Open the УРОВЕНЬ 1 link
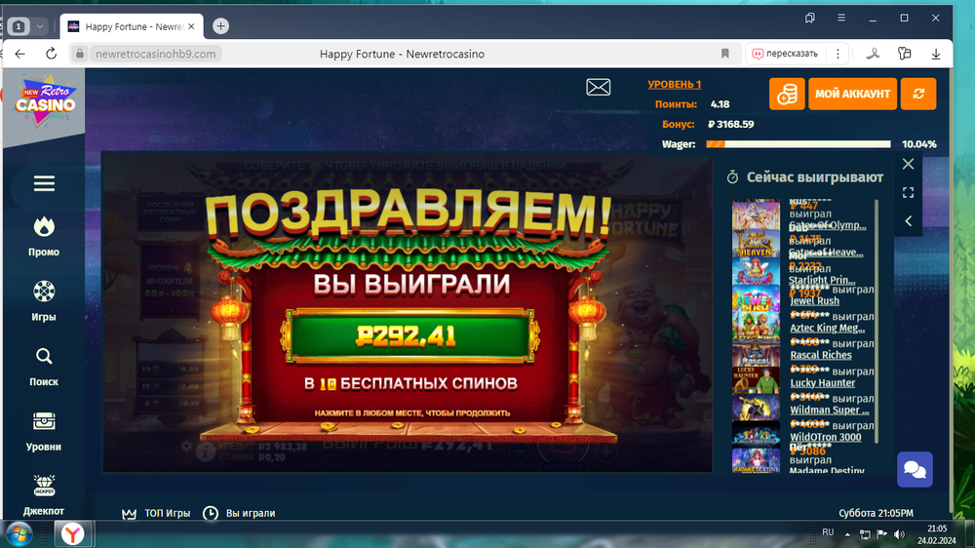The height and width of the screenshot is (548, 975). tap(674, 84)
